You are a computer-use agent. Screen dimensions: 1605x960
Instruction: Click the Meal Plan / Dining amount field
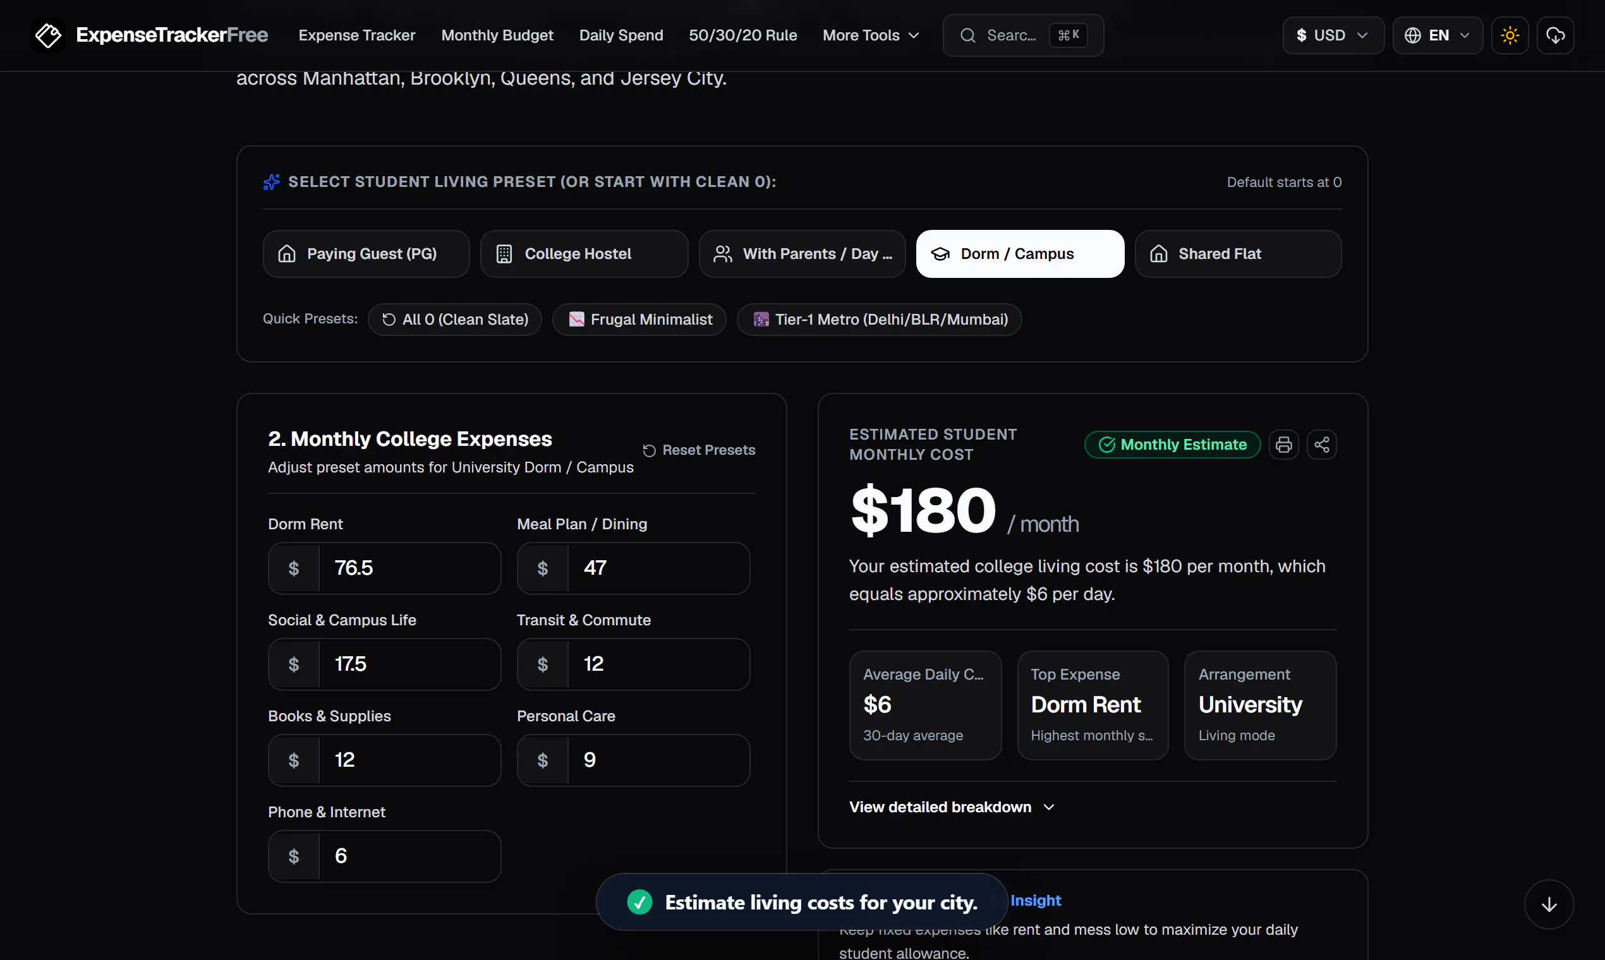tap(633, 568)
